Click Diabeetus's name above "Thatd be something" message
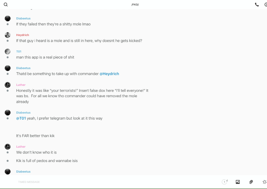Screen dimensions: 267x189 coord(23,68)
